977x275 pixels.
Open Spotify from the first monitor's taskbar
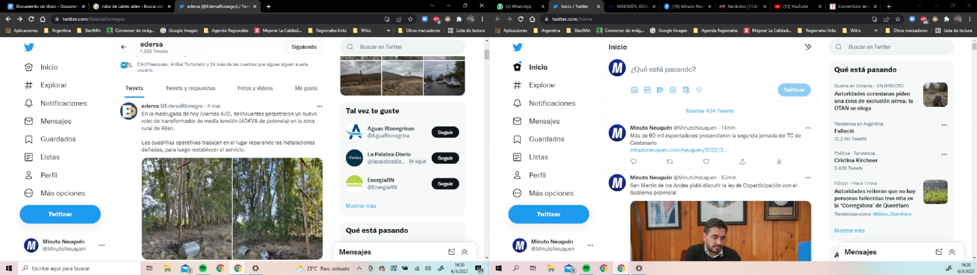click(x=203, y=268)
